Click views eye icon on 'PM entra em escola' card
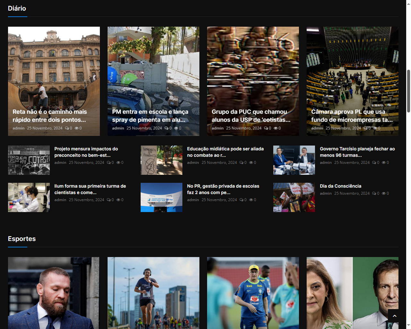Screen dimensions: 411x329 176,128
